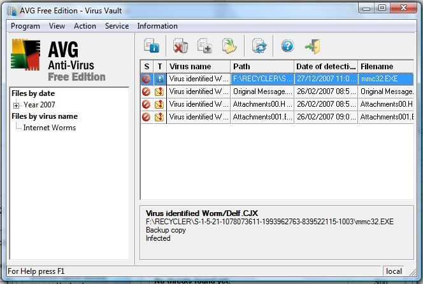Open the View menu
The image size is (423, 284).
[x=57, y=26]
